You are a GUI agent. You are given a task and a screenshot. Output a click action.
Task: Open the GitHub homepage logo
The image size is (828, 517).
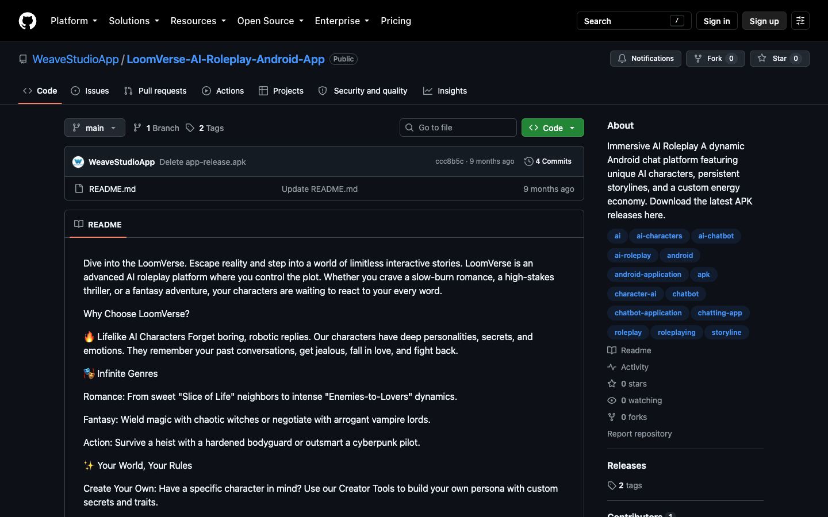pyautogui.click(x=28, y=21)
